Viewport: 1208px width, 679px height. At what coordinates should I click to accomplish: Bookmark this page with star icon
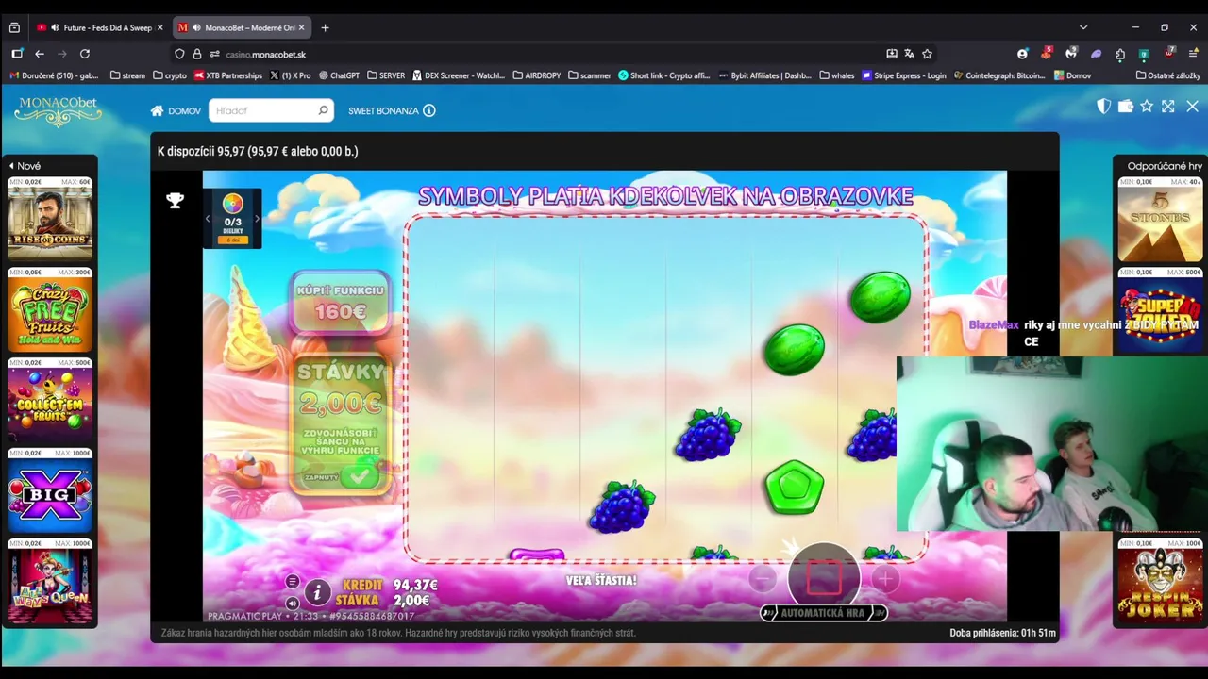coord(927,54)
